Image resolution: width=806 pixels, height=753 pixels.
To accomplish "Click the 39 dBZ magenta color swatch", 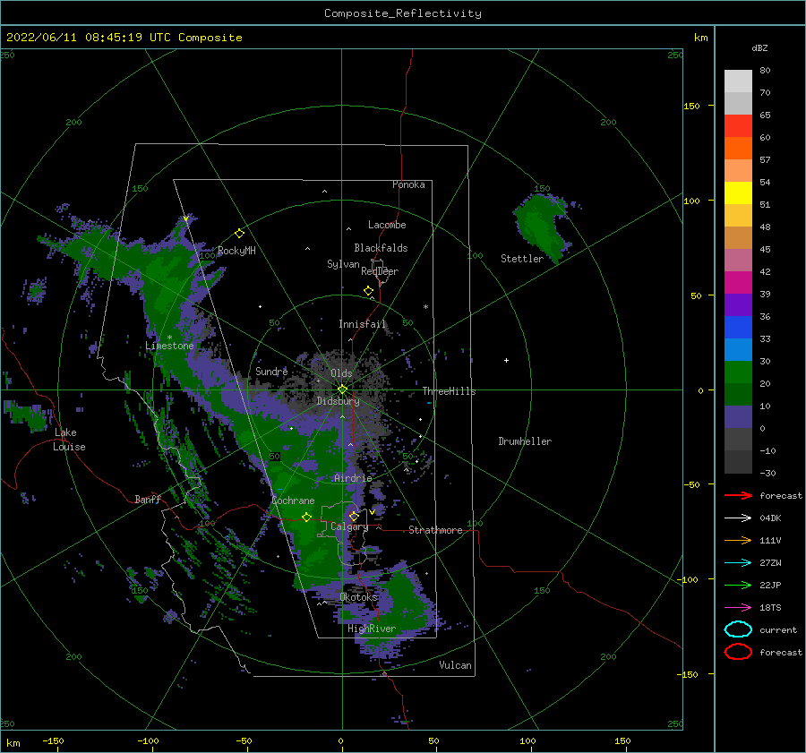I will [x=738, y=282].
